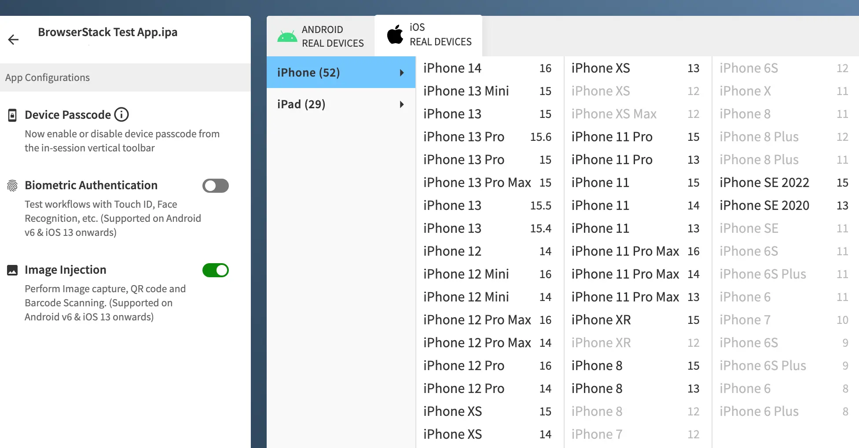Screen dimensions: 859x448
Task: Disable the Image Injection toggle
Action: coord(215,270)
